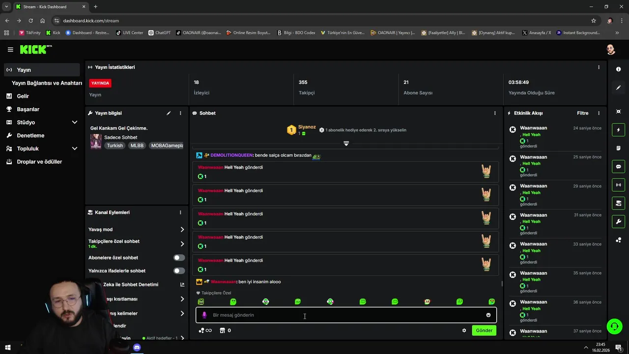Viewport: 629px width, 354px height.
Task: Open Takipçilere özel sohbet chevron
Action: [x=182, y=244]
